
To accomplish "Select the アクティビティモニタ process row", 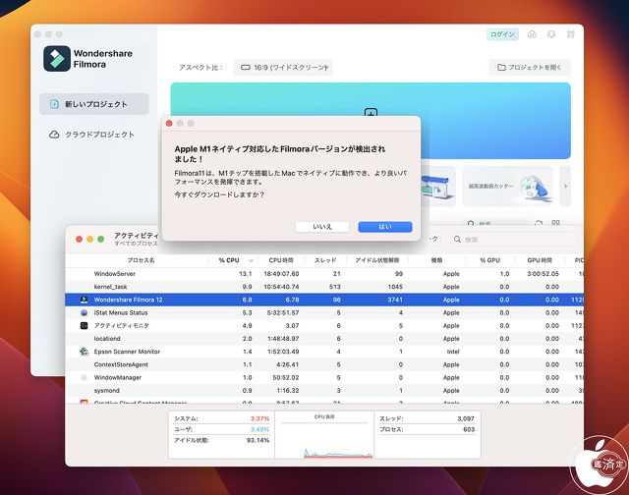I will pyautogui.click(x=324, y=326).
